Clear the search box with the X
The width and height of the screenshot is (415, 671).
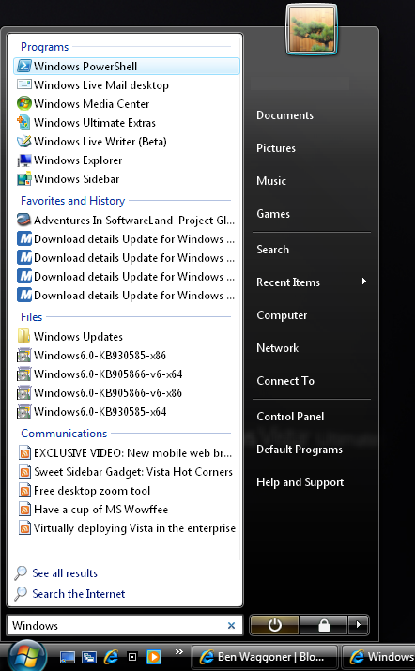[x=231, y=626]
